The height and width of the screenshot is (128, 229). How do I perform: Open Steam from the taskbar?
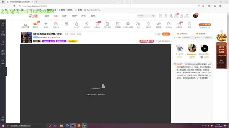(84, 125)
